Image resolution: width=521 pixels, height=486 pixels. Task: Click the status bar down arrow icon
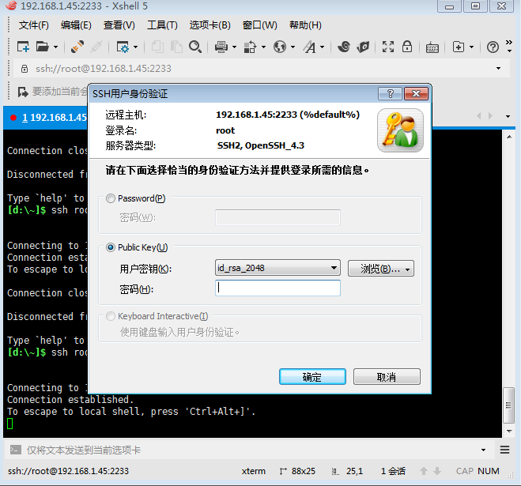point(437,471)
